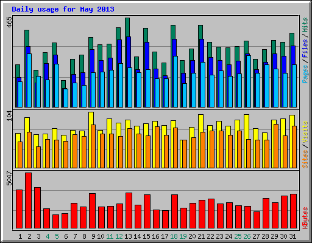
Task: Click the KBytes legend label
Action: pos(305,218)
